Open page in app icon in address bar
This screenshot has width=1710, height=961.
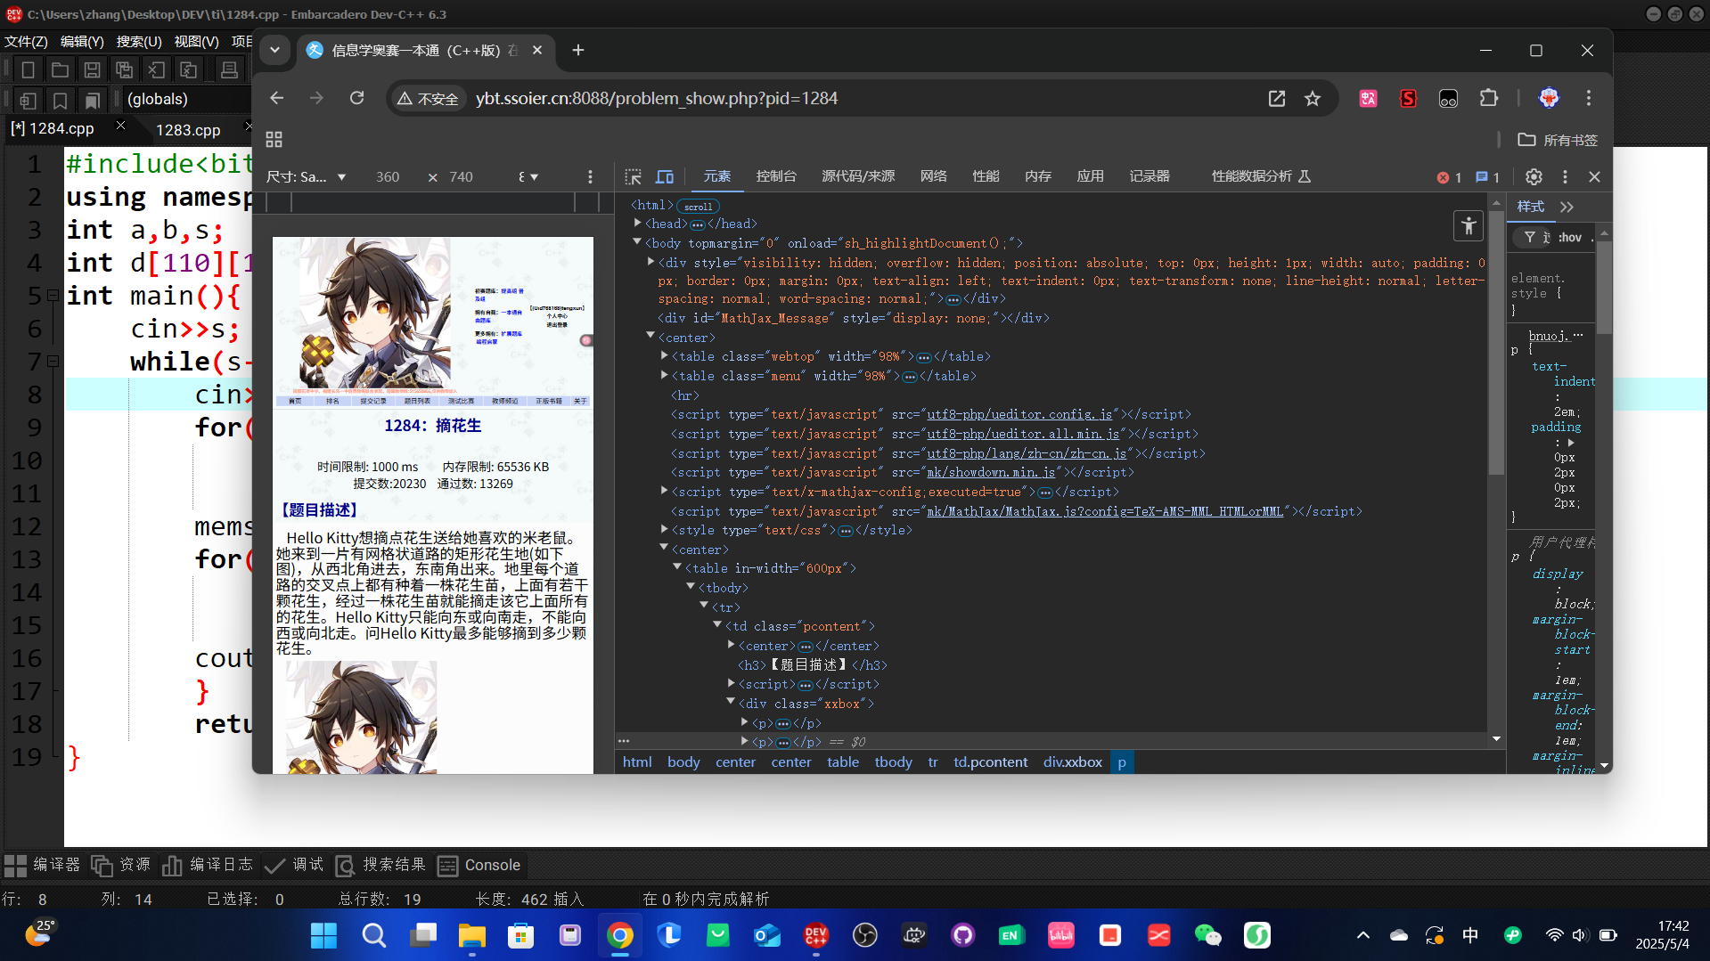(x=1277, y=98)
